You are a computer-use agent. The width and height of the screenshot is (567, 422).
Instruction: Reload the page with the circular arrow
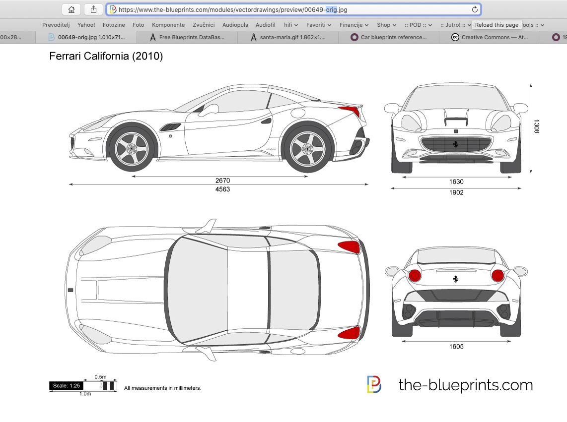475,10
